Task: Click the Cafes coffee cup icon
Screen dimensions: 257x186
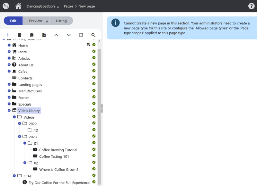Action: pyautogui.click(x=14, y=71)
